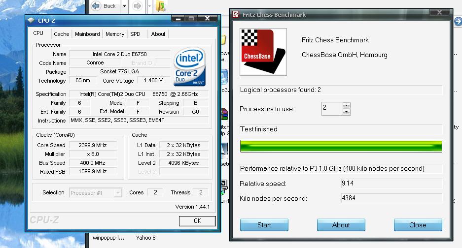Image resolution: width=462 pixels, height=248 pixels.
Task: Click the Core Voltage value 1.400 V
Action: [x=153, y=80]
